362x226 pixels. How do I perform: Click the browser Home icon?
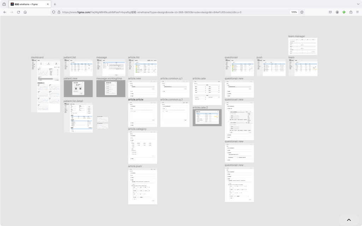click(x=25, y=12)
